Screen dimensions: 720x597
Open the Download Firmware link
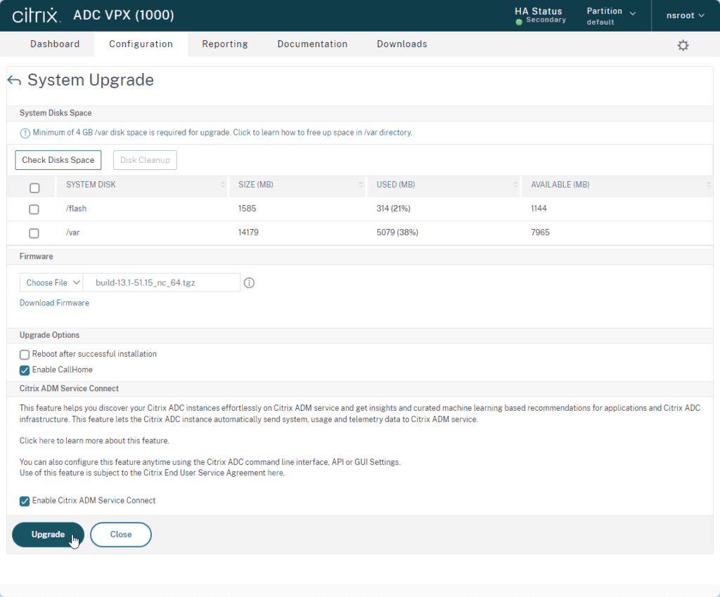54,303
